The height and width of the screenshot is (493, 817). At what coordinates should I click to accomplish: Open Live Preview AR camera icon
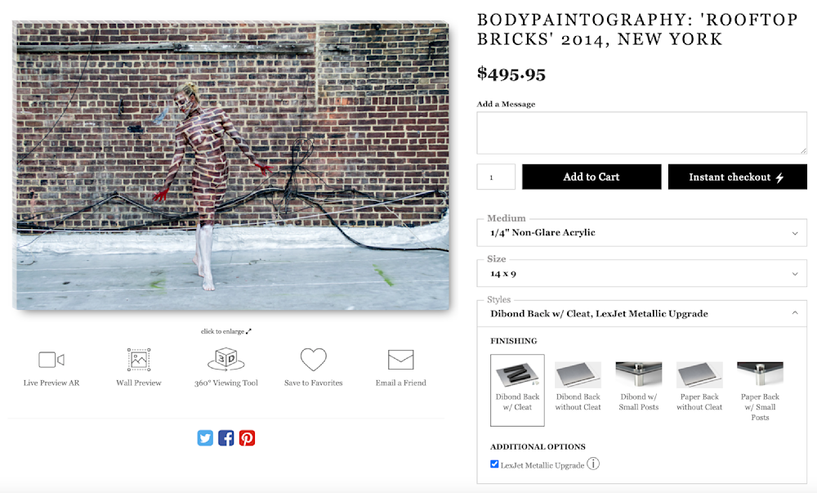point(51,360)
